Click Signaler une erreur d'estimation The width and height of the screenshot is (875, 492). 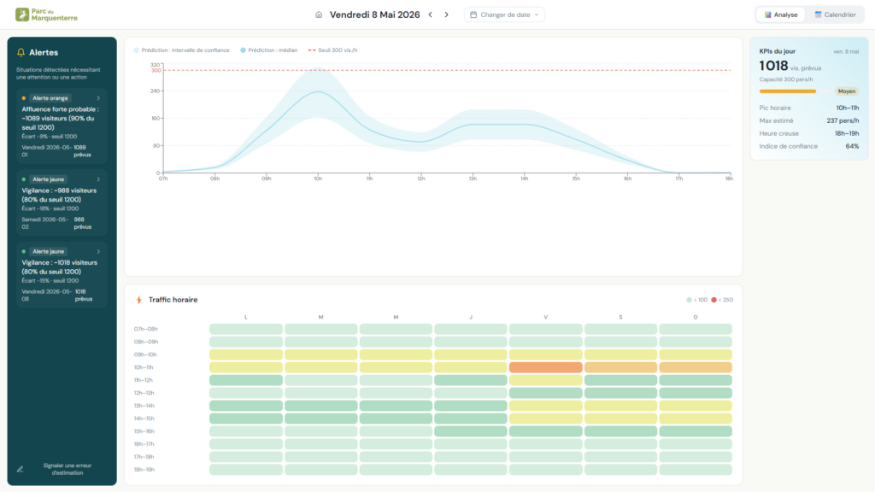pyautogui.click(x=67, y=469)
